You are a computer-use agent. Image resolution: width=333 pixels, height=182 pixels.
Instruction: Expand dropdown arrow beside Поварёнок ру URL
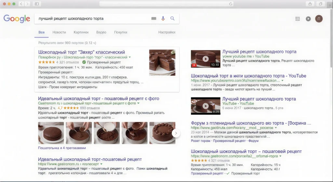click(130, 57)
